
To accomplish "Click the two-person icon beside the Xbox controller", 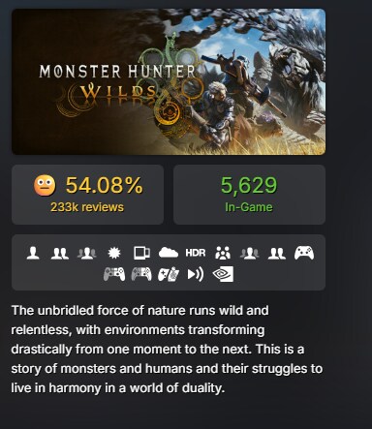I will (277, 253).
